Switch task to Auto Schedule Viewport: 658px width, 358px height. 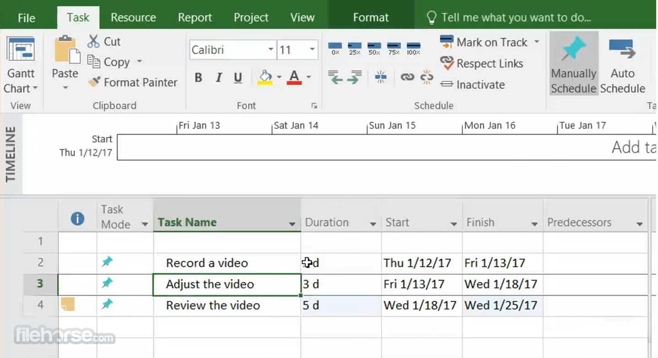click(622, 64)
